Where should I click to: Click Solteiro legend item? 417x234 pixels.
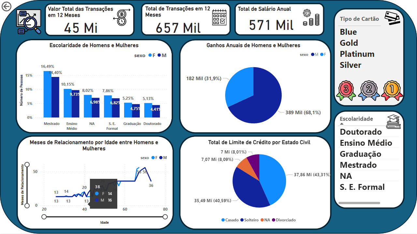pyautogui.click(x=250, y=220)
